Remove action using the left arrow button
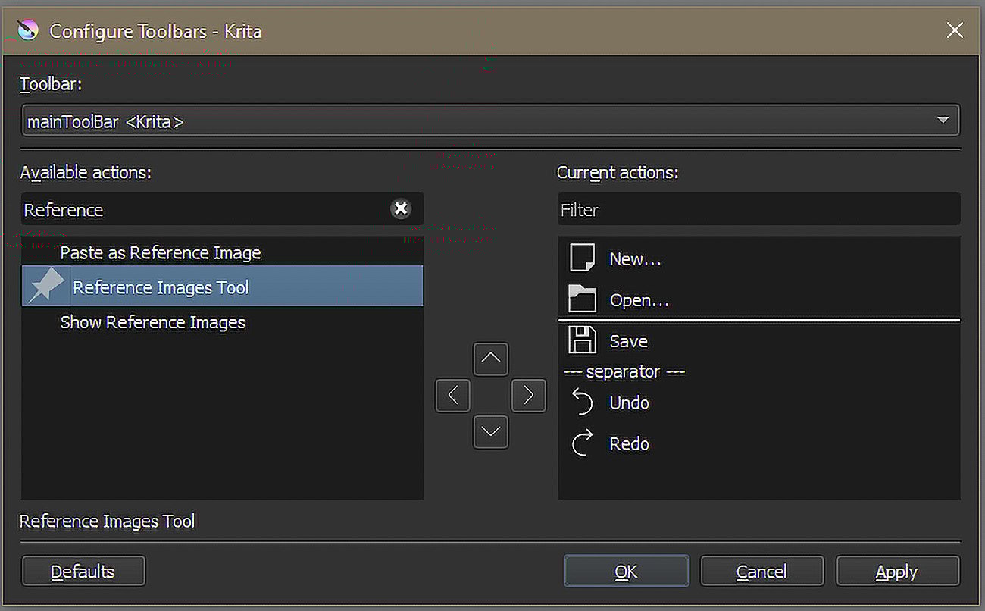This screenshot has width=985, height=611. point(453,396)
